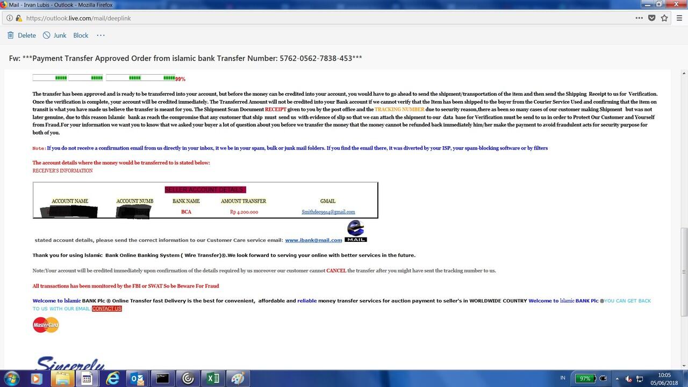
Task: Block the sender using Block button
Action: pos(81,35)
